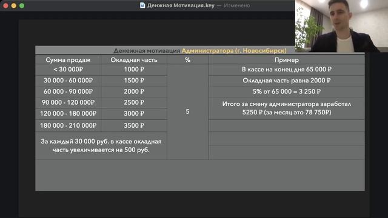
Task: Select cell 3500 ₽
Action: pos(134,125)
